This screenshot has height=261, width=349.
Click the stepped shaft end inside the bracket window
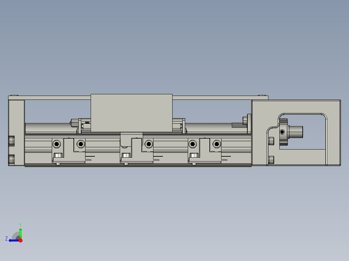tap(296, 132)
